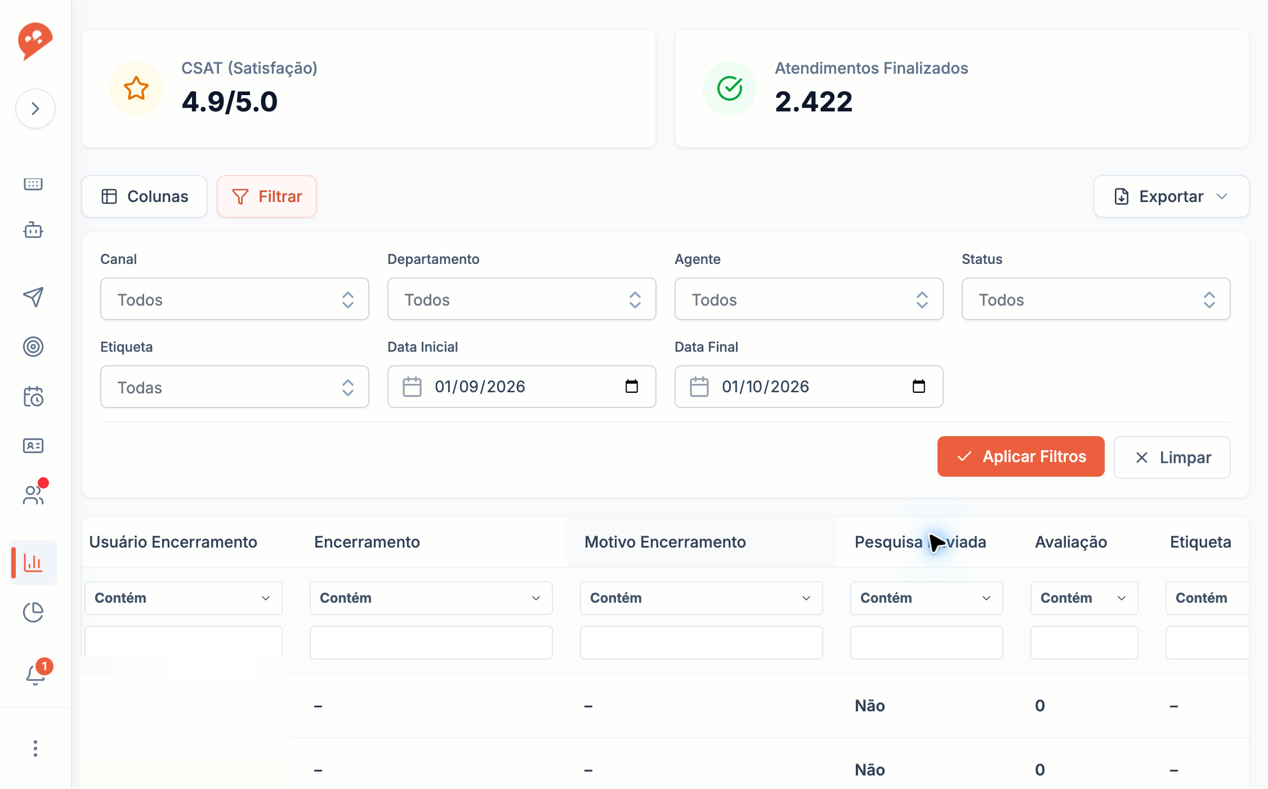1268x789 pixels.
Task: Open the three-dot more menu
Action: (x=35, y=748)
